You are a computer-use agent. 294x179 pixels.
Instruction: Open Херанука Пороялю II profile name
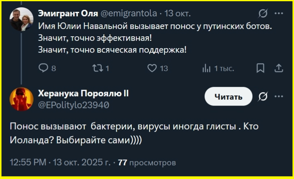[x=83, y=93]
